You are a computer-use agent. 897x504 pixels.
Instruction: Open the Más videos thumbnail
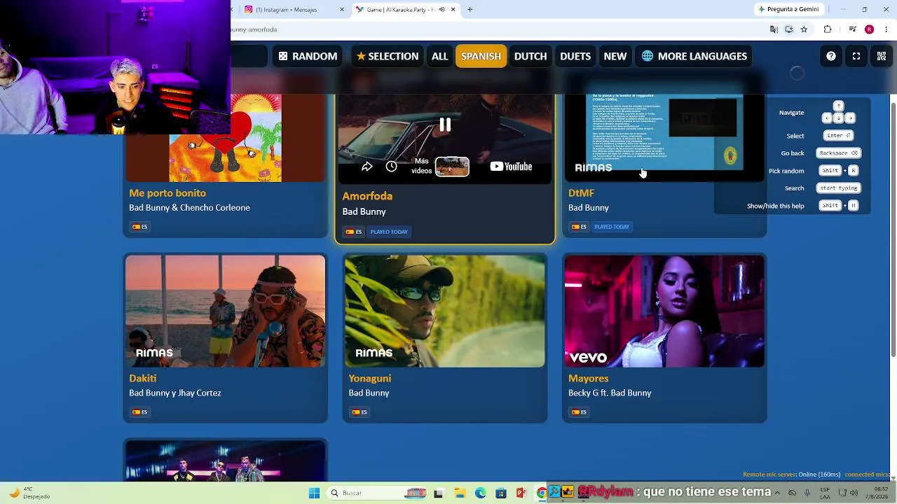click(452, 167)
